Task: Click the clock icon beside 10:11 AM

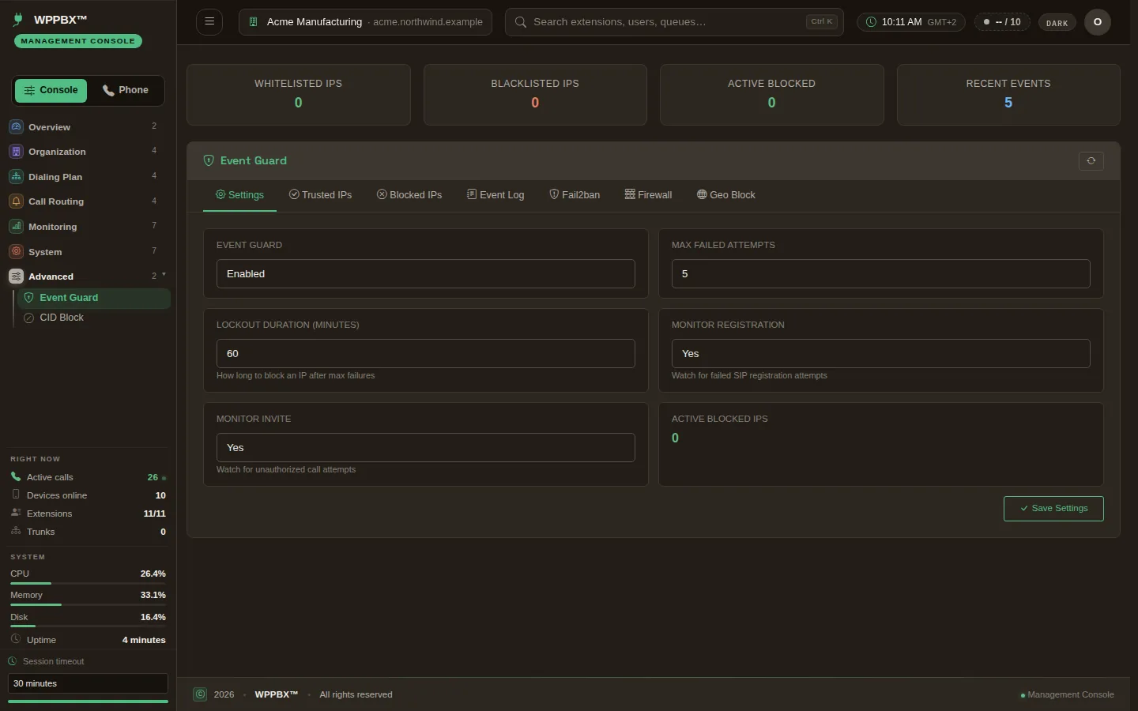Action: point(872,22)
